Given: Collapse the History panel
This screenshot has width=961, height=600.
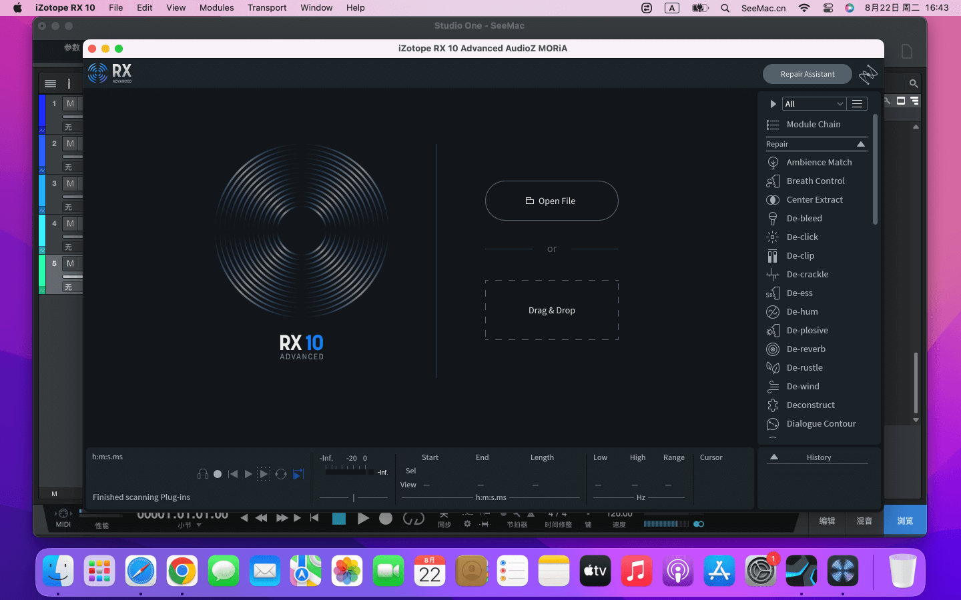Looking at the screenshot, I should coord(774,457).
